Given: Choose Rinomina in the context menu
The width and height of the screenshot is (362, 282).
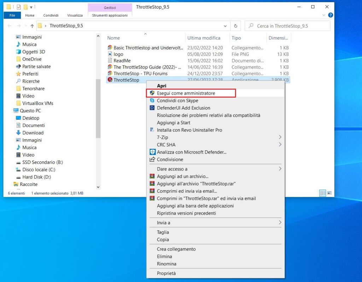Looking at the screenshot, I should [x=167, y=264].
